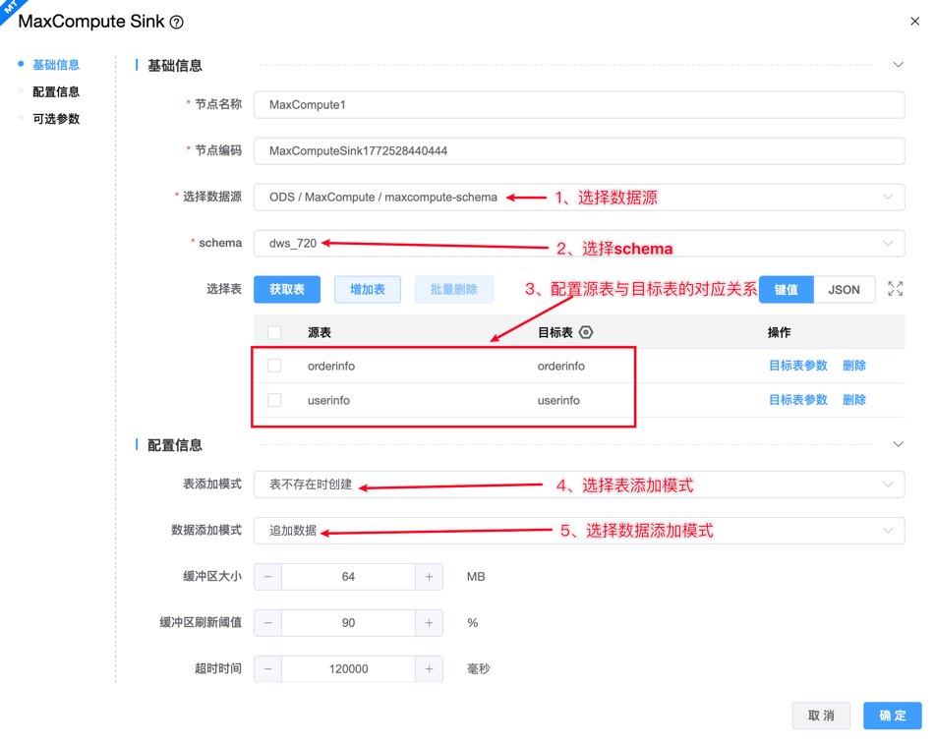Check the userinfo row checkbox
The height and width of the screenshot is (743, 934).
(x=275, y=400)
